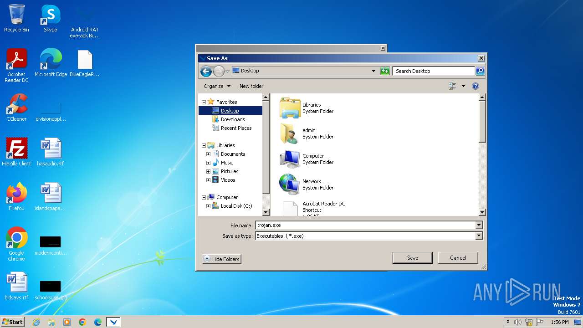Select Acrobat Reader DC desktop icon
The height and width of the screenshot is (328, 583).
tap(16, 66)
